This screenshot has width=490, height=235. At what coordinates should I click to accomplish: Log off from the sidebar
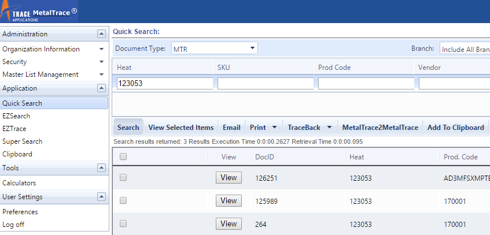pyautogui.click(x=13, y=225)
